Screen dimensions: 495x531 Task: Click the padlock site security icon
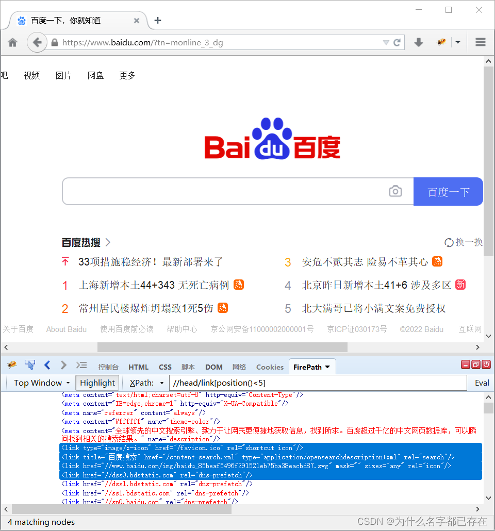click(55, 43)
